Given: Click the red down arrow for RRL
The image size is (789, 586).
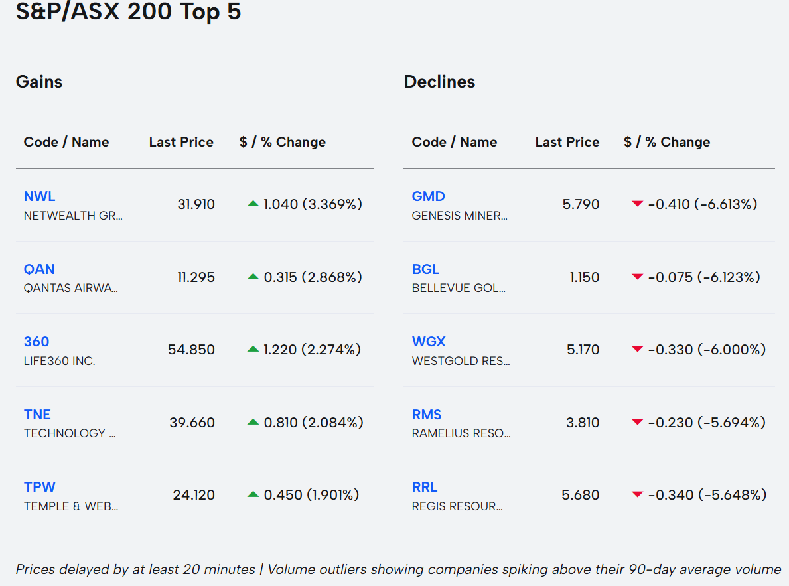Looking at the screenshot, I should tap(637, 494).
